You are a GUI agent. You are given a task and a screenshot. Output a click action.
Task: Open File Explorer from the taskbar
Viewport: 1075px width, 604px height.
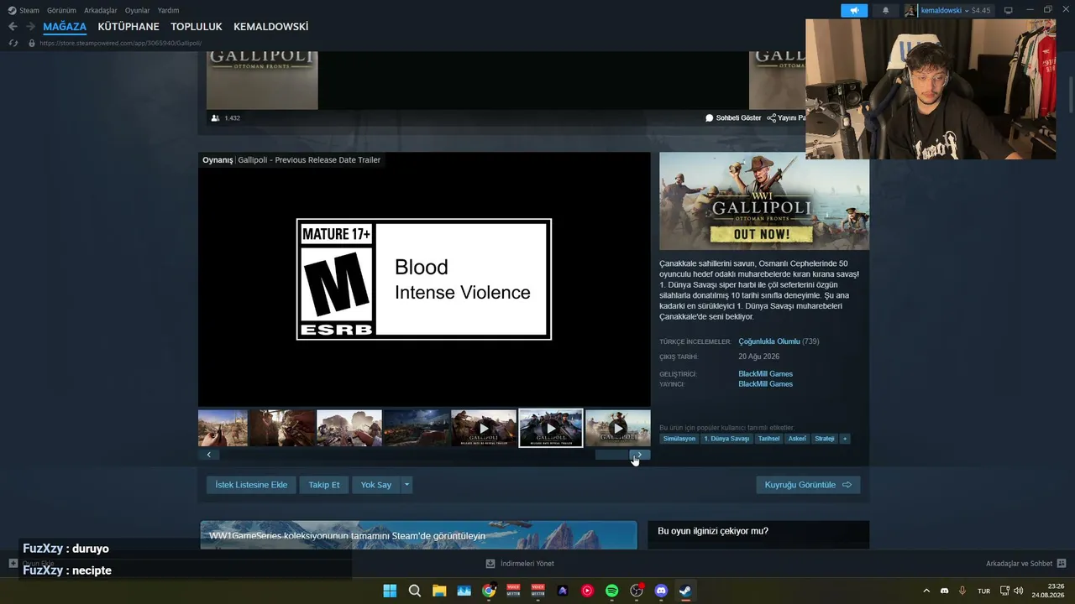pos(439,591)
